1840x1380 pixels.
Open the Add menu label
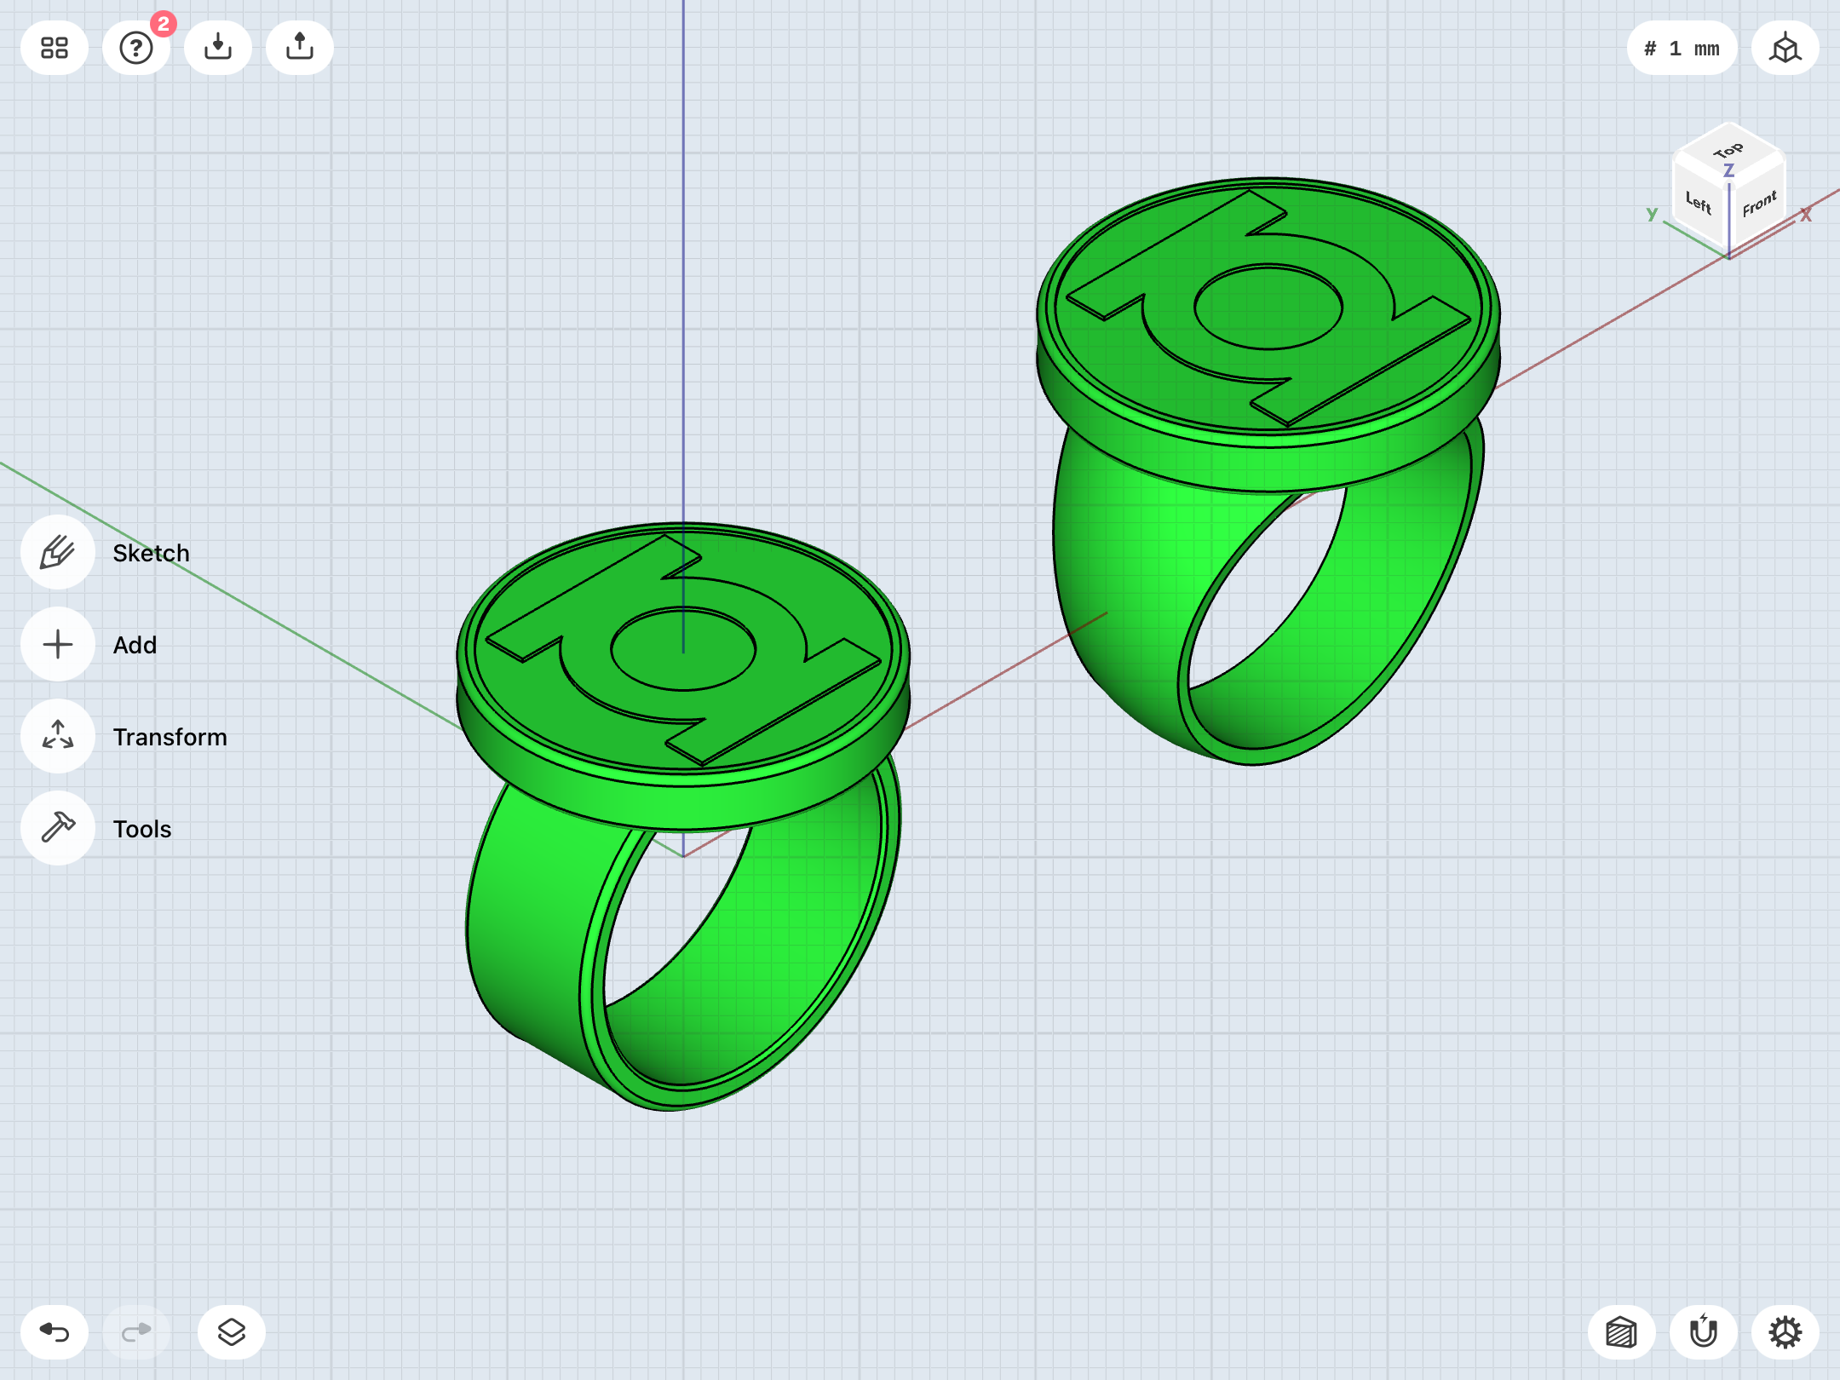click(x=135, y=645)
